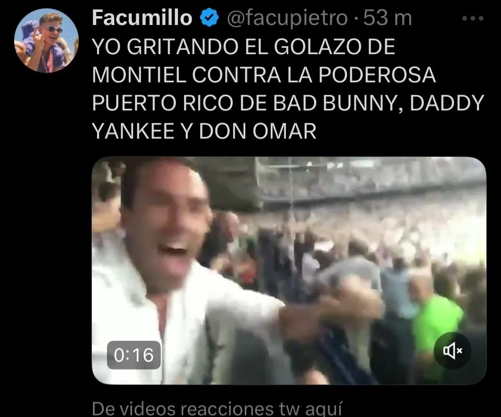Open the three-dot tweet options menu

point(473,19)
